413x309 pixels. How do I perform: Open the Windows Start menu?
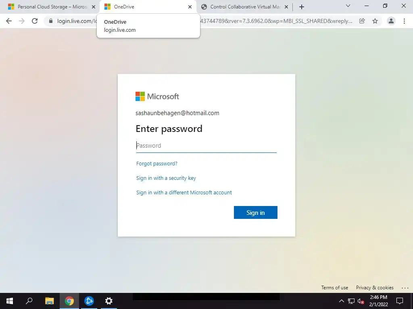click(x=10, y=301)
